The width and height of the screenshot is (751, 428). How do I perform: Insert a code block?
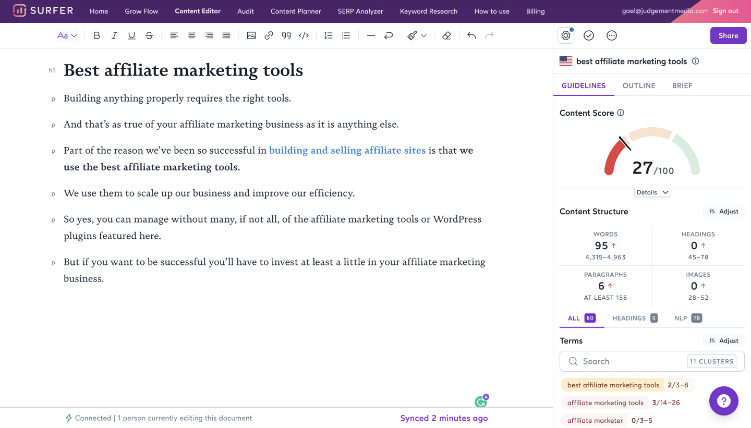[304, 35]
